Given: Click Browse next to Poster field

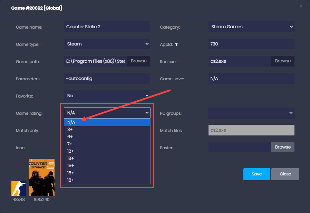Looking at the screenshot, I should [x=283, y=147].
